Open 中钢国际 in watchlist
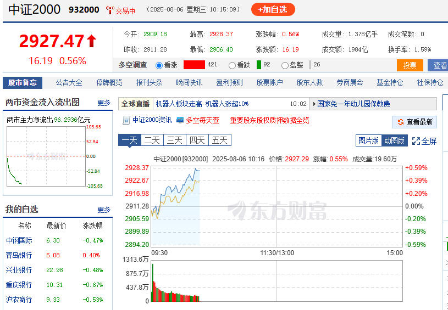Screen dimensions: 448x310 click(19, 240)
